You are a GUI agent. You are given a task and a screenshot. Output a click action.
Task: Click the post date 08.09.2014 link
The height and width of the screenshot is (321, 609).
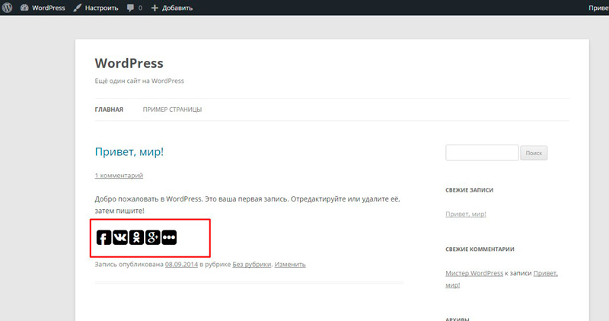(181, 264)
